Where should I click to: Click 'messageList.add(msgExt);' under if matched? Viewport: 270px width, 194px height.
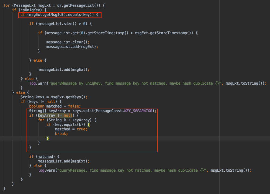[63, 161]
